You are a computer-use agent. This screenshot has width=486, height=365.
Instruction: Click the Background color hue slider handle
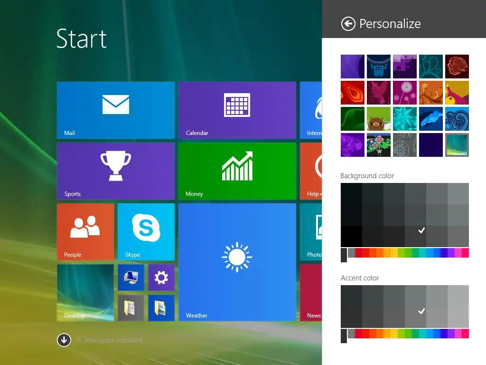click(x=344, y=255)
